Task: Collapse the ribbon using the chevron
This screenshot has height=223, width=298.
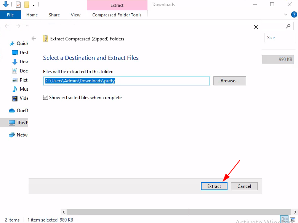Action: [x=286, y=14]
